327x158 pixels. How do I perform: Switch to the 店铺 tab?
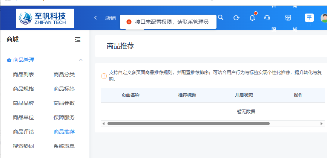pyautogui.click(x=111, y=18)
